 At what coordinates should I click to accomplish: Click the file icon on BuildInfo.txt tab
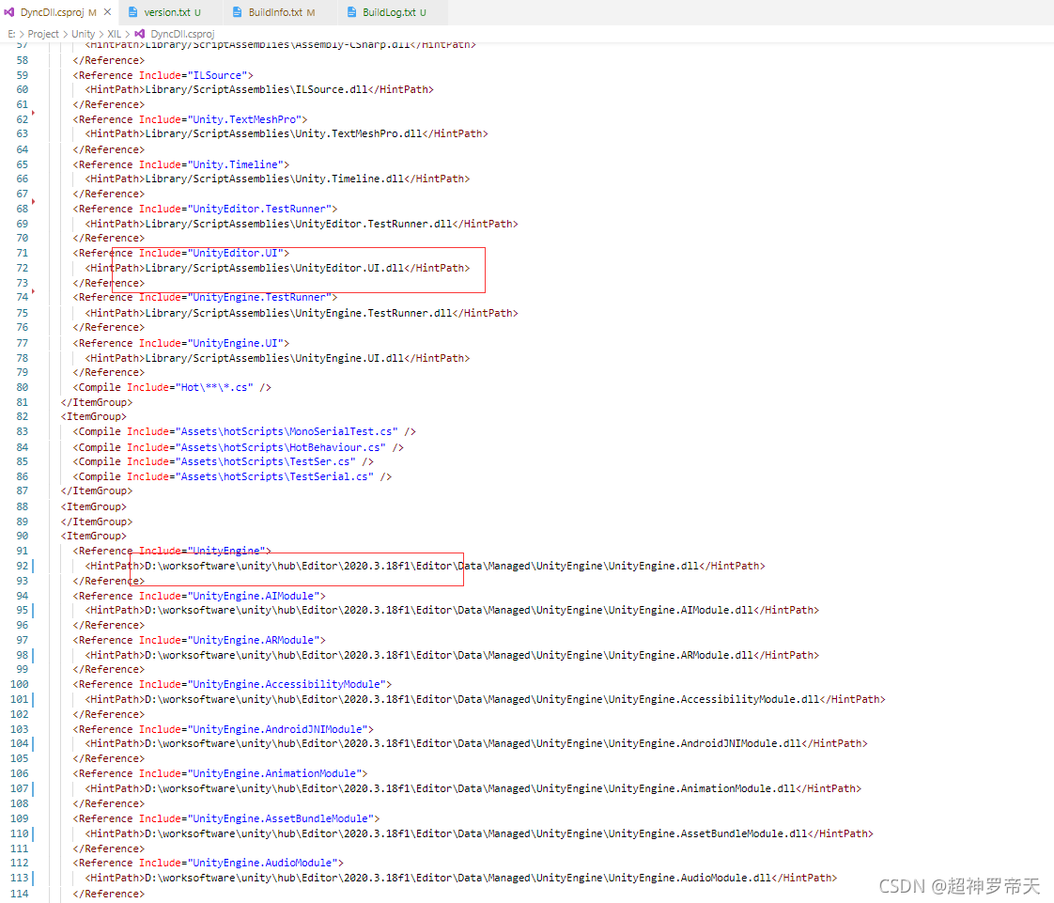click(x=238, y=12)
